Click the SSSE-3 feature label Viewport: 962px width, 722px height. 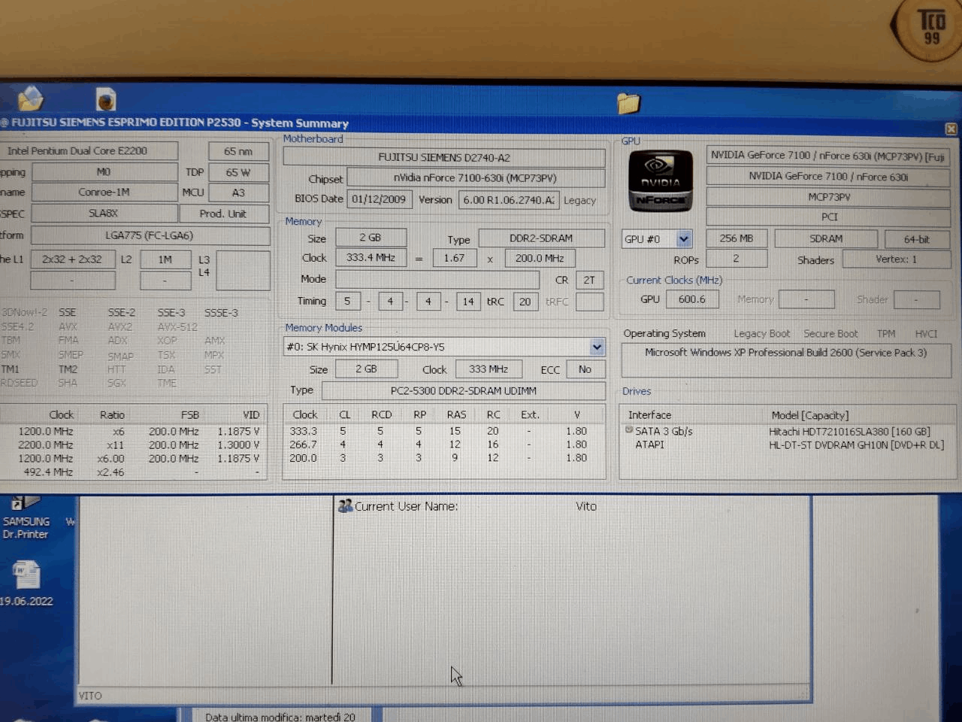(221, 312)
